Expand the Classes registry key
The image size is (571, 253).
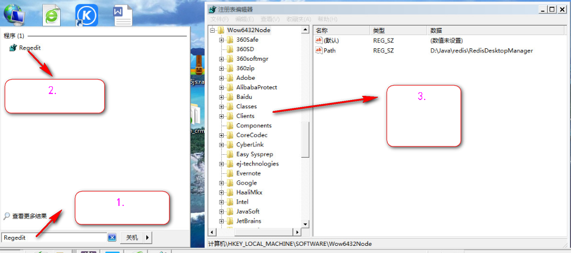tap(221, 107)
